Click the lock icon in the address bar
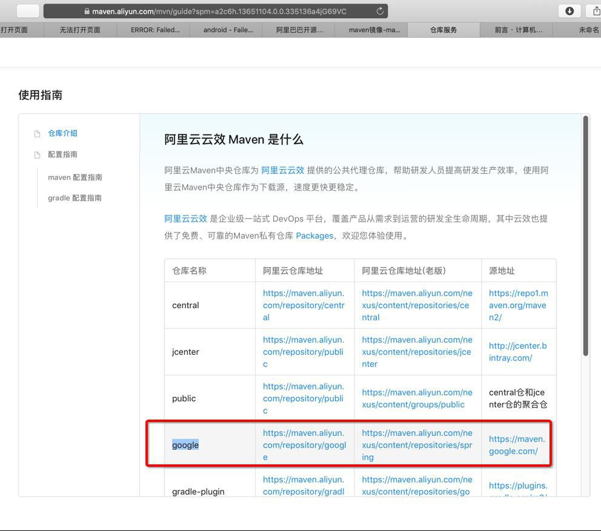Image resolution: width=601 pixels, height=531 pixels. pyautogui.click(x=87, y=12)
